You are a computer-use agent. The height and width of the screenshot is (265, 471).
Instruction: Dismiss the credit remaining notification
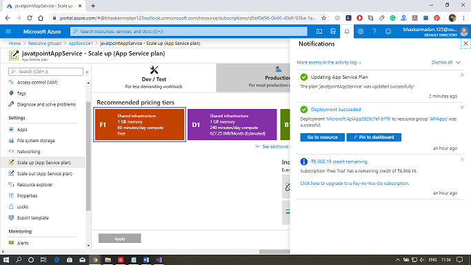(x=462, y=159)
